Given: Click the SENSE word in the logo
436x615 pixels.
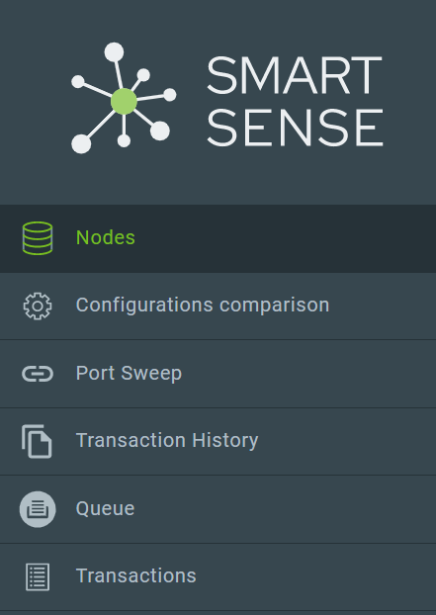Looking at the screenshot, I should coord(295,128).
